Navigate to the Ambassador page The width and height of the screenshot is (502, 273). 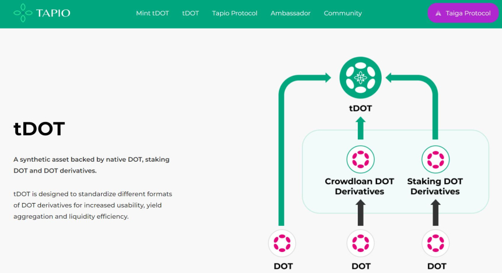(x=290, y=13)
